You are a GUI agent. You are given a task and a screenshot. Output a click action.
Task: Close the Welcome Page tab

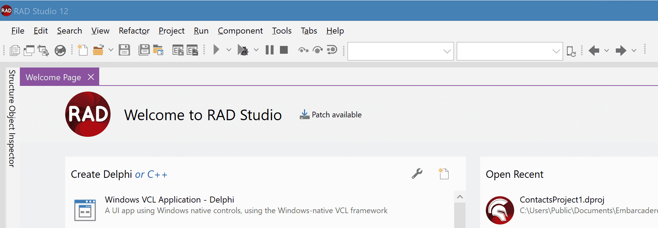(91, 77)
